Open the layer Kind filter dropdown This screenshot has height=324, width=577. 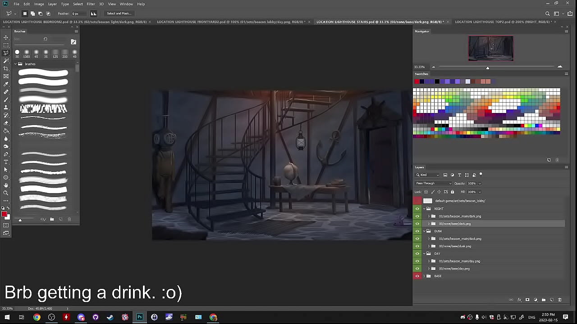(427, 175)
